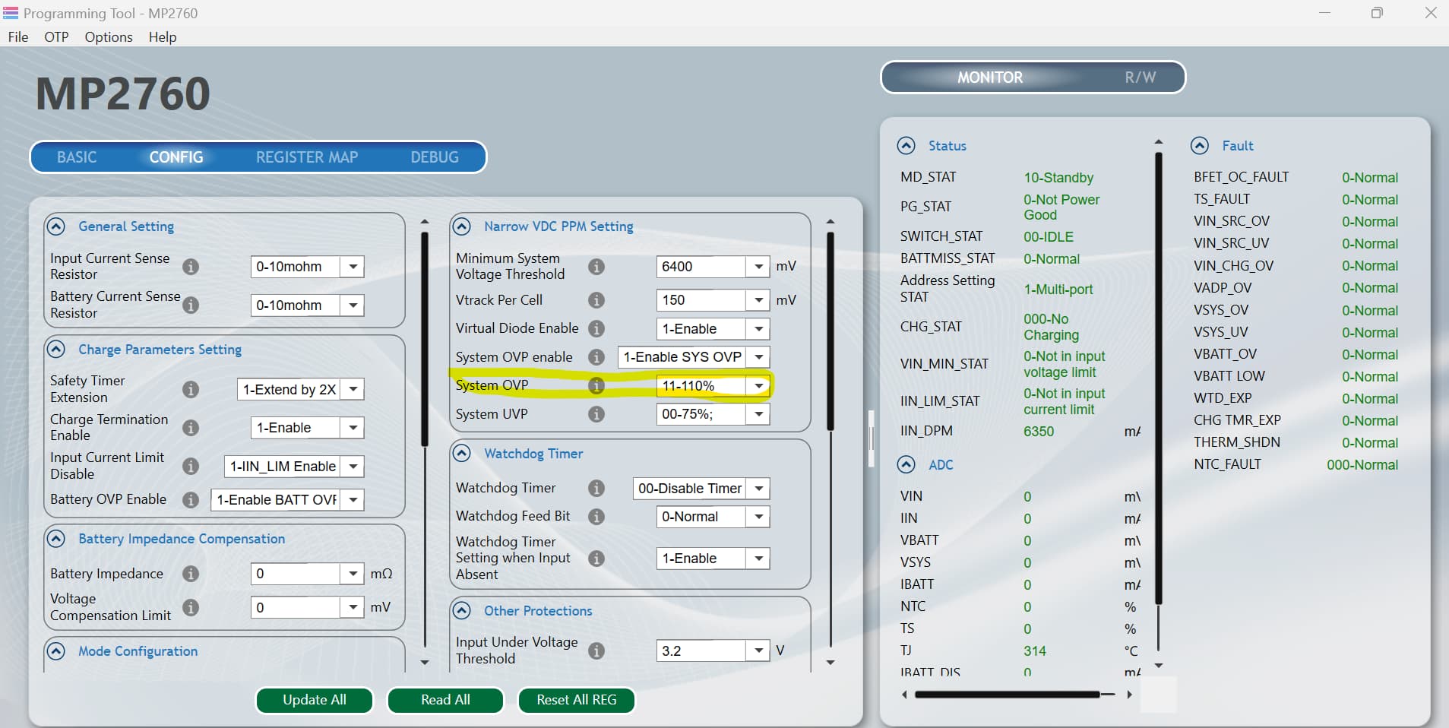Screen dimensions: 1449x728
Task: Open Input Current Sense Resistor dropdown
Action: 353,267
